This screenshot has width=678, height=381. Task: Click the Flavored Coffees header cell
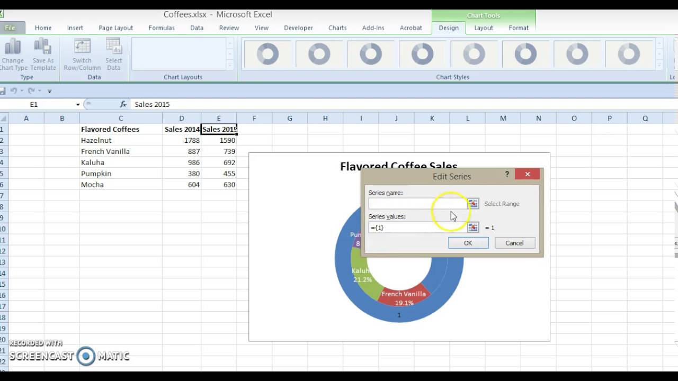click(x=121, y=129)
